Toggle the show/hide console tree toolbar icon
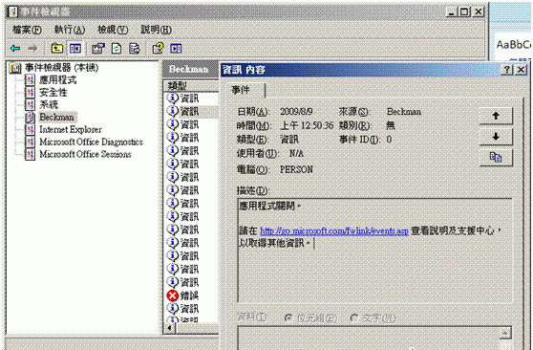533x350 pixels. click(75, 49)
